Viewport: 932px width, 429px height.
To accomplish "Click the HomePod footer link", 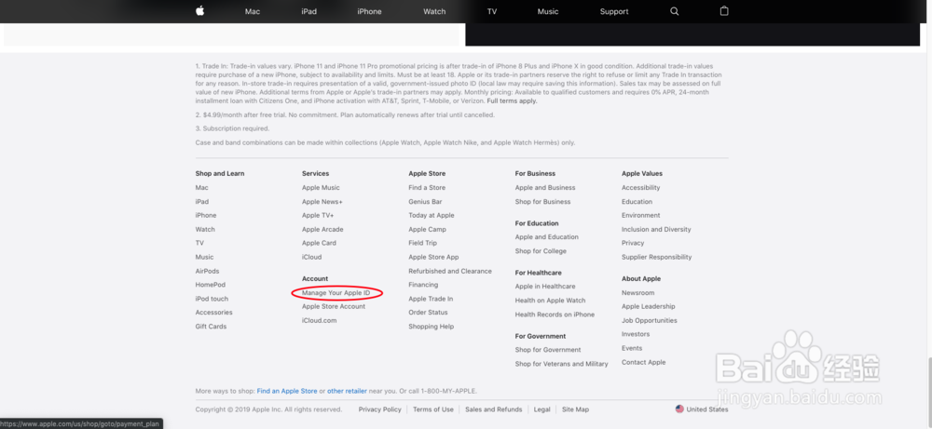I will (211, 285).
